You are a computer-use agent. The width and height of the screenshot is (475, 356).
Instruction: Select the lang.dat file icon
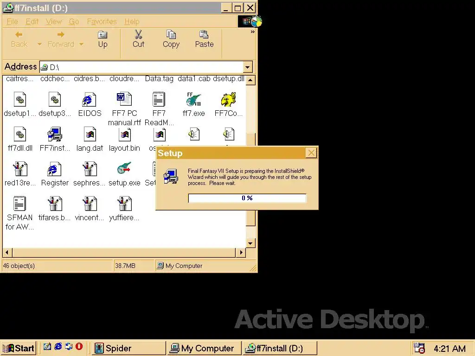tap(90, 134)
